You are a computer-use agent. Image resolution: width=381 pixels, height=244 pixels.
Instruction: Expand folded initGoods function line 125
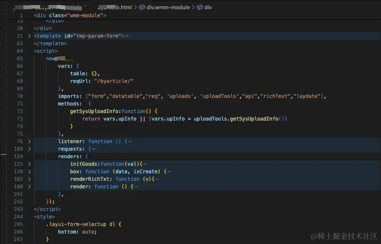point(29,164)
